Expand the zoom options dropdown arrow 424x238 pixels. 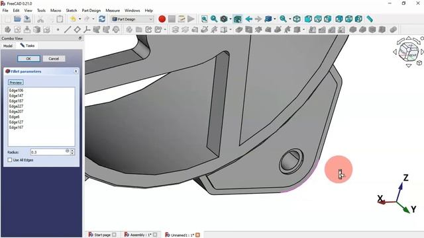pos(290,19)
